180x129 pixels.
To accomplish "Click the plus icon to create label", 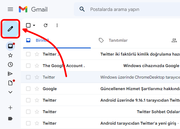I will [x=10, y=108].
